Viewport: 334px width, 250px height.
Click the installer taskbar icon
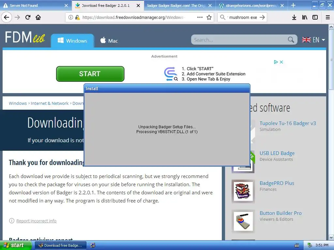93,245
